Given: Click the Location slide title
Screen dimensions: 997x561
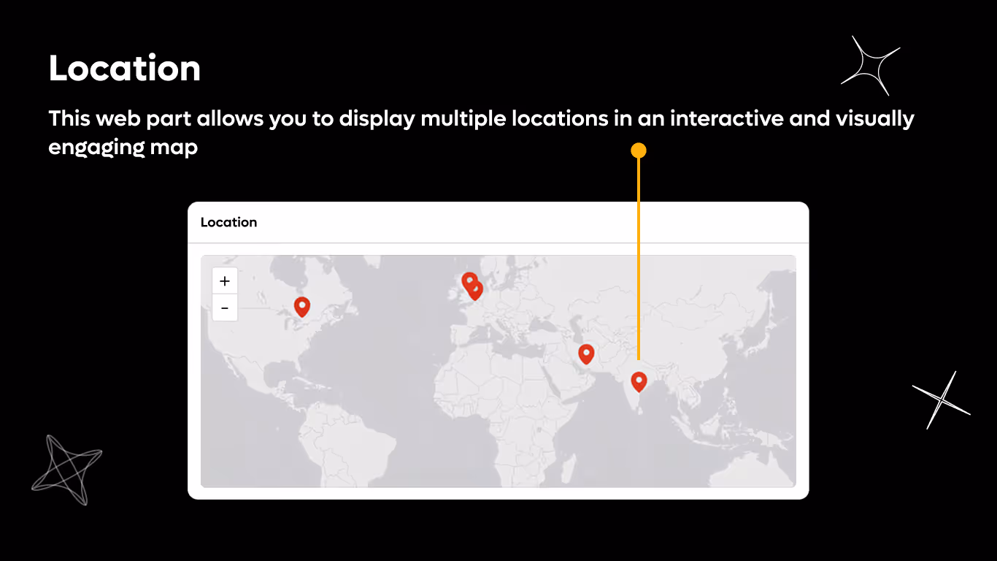Looking at the screenshot, I should pyautogui.click(x=124, y=68).
